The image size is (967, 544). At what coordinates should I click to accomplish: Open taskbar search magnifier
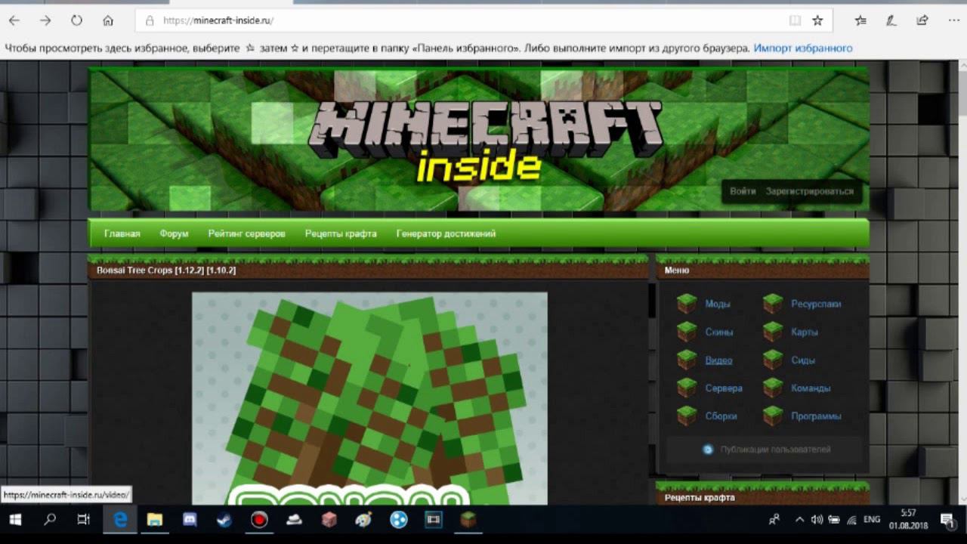(50, 520)
